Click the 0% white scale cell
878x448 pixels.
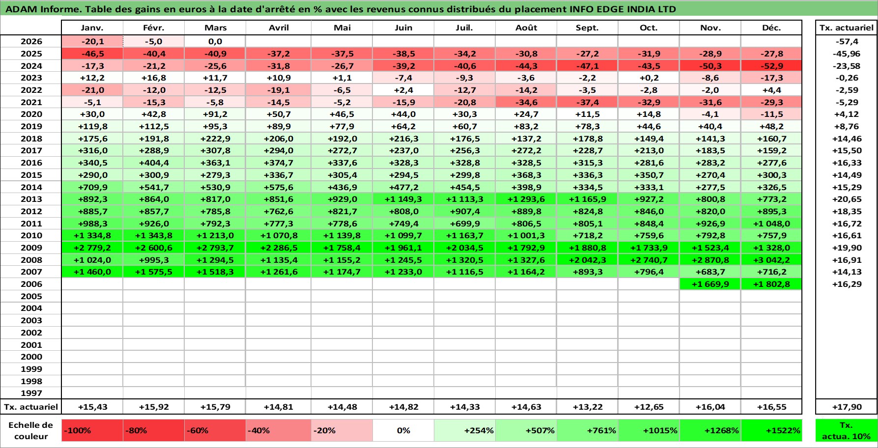click(x=403, y=430)
